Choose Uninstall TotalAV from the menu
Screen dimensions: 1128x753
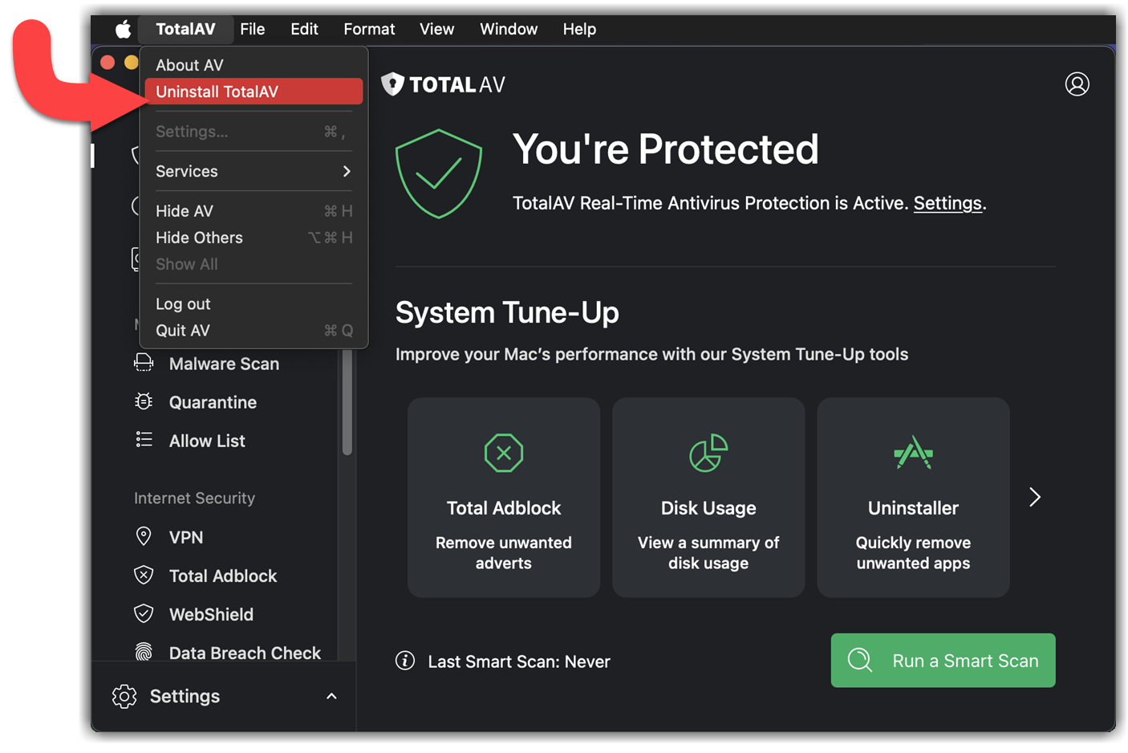click(253, 92)
